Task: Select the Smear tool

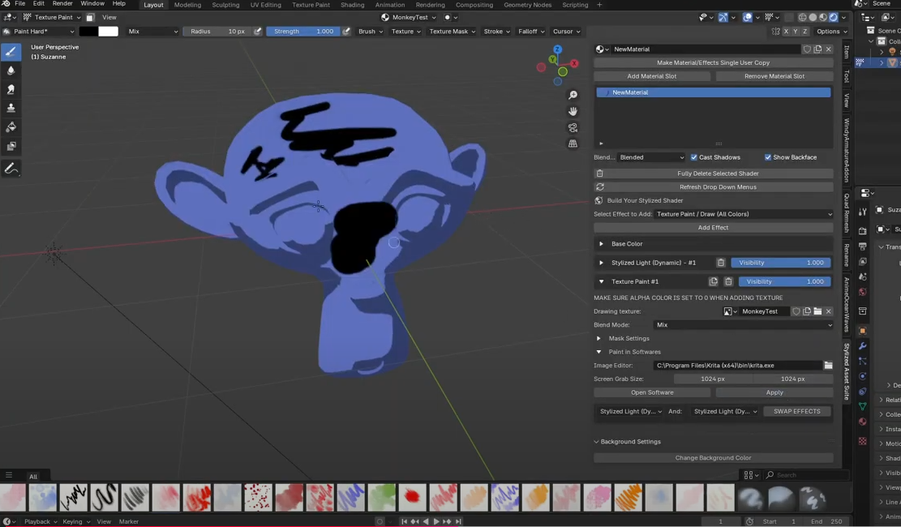Action: click(11, 89)
